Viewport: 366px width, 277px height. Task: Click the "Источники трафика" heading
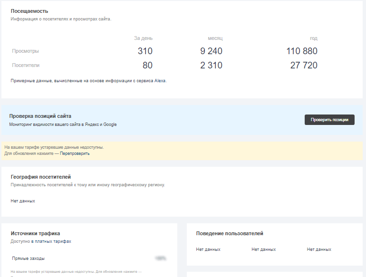(35, 233)
